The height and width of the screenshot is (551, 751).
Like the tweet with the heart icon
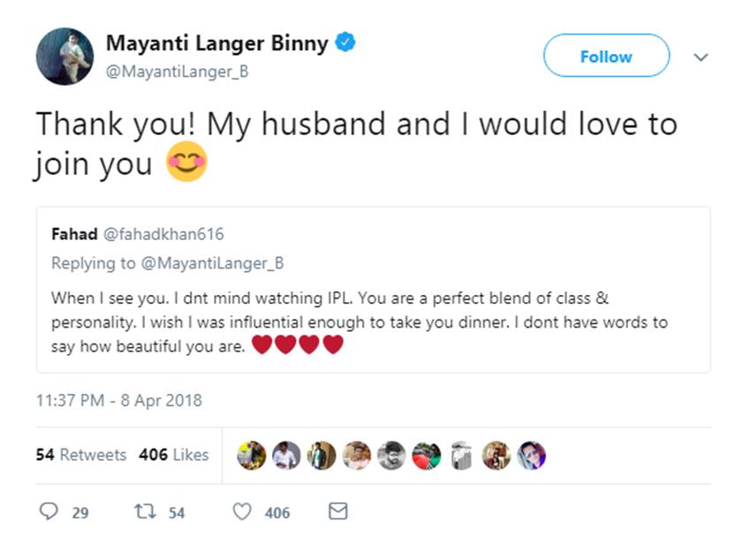point(241,512)
